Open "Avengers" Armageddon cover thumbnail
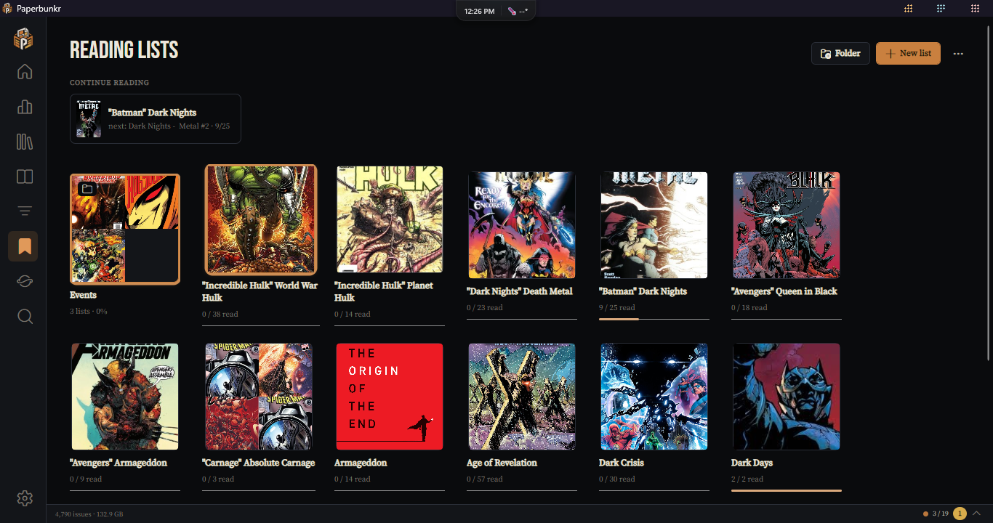This screenshot has width=993, height=523. tap(125, 397)
